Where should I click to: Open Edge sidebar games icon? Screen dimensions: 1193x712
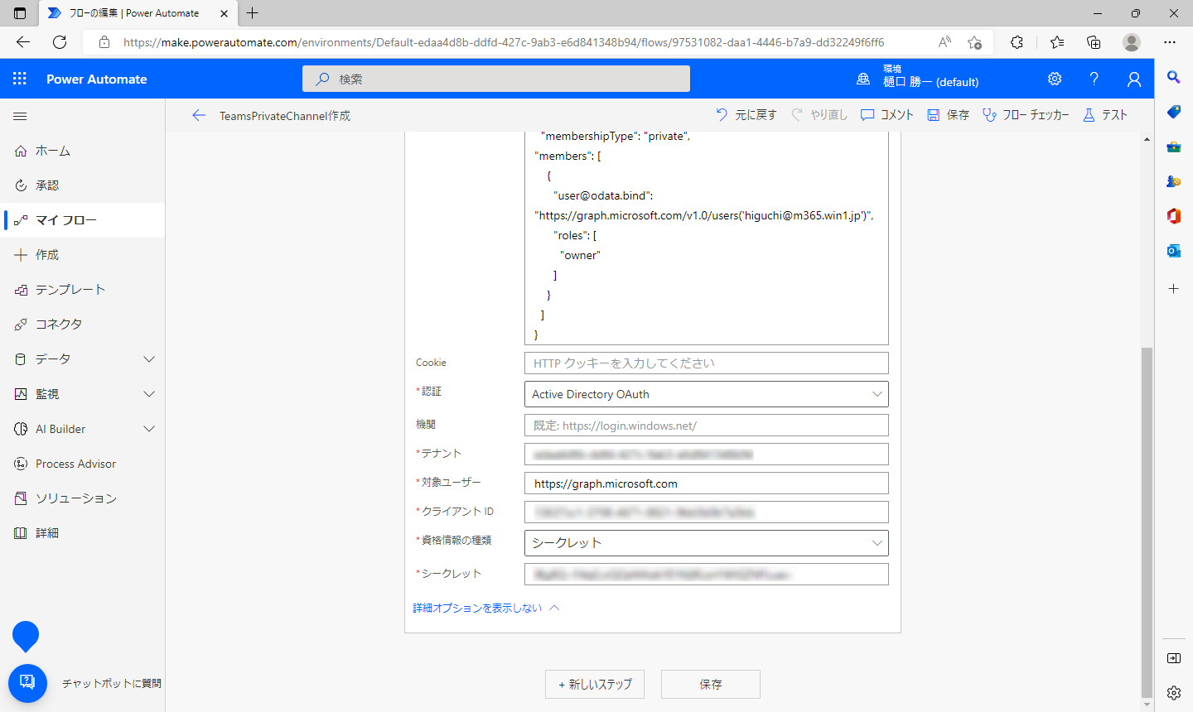[1174, 181]
